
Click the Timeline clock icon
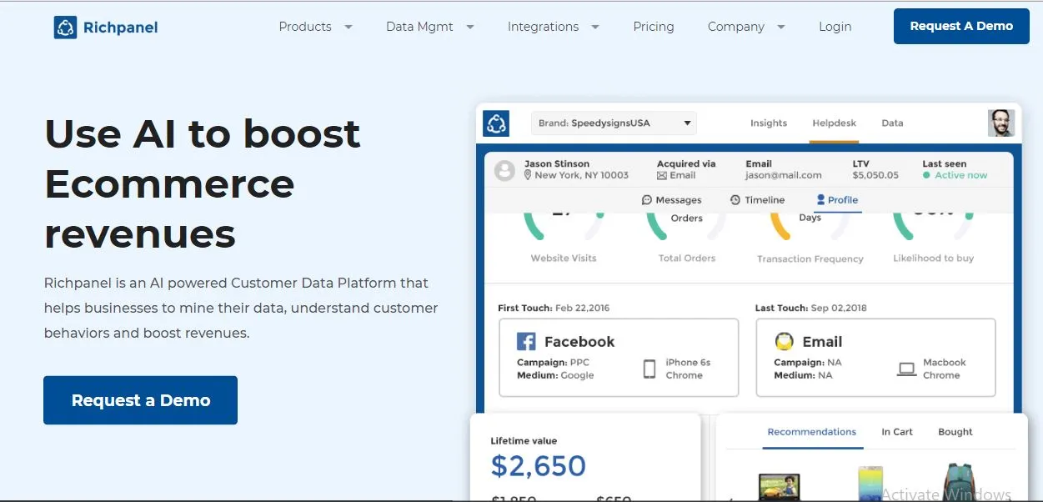(735, 200)
